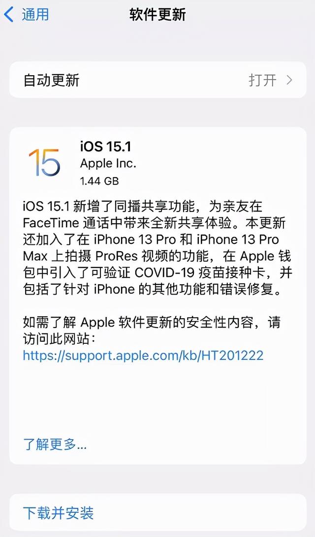Go back to 通用 settings label

click(x=35, y=14)
